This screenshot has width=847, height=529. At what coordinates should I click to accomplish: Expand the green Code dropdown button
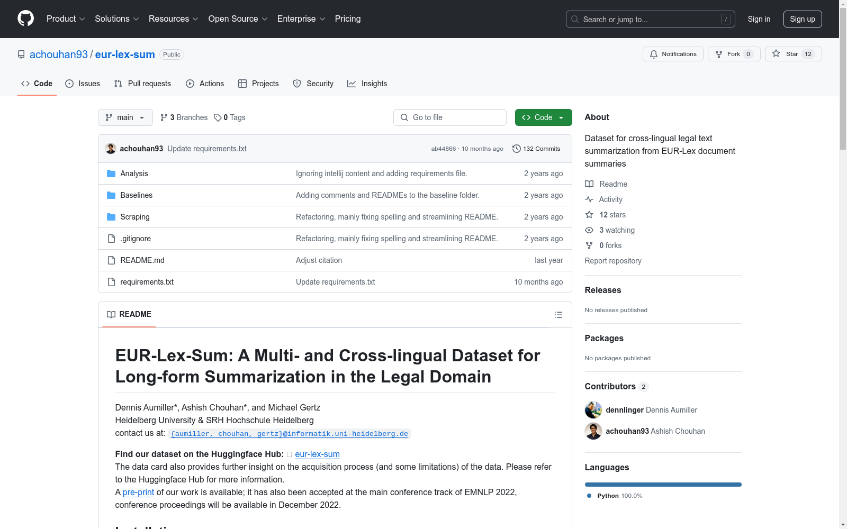(543, 117)
